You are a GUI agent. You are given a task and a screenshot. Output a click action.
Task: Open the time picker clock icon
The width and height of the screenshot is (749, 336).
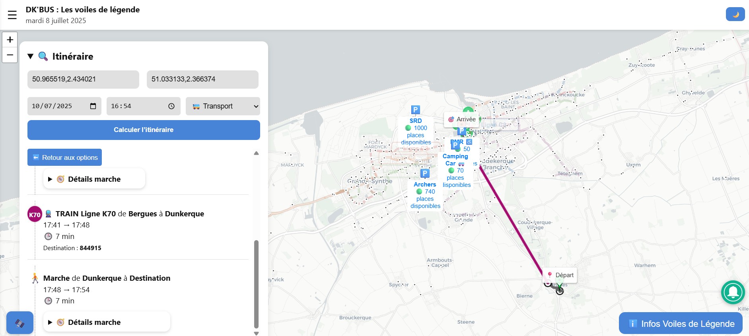(x=171, y=106)
